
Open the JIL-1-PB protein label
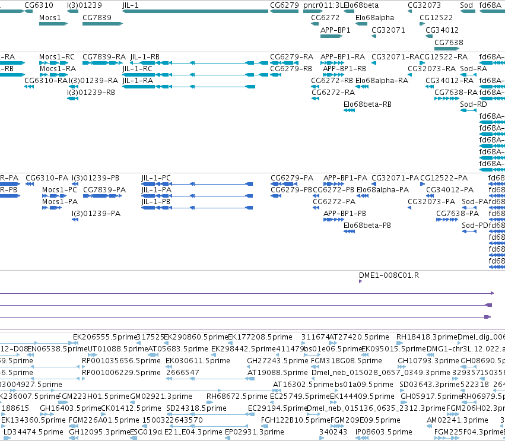155,202
